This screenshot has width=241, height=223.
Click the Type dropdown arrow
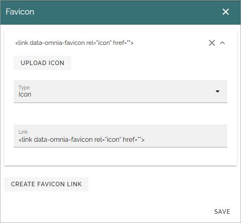(x=218, y=92)
